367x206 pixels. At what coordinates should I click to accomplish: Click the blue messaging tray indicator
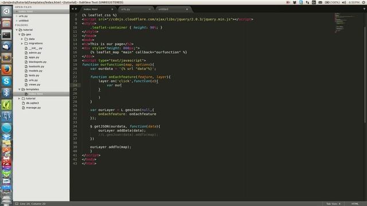[x=301, y=2]
